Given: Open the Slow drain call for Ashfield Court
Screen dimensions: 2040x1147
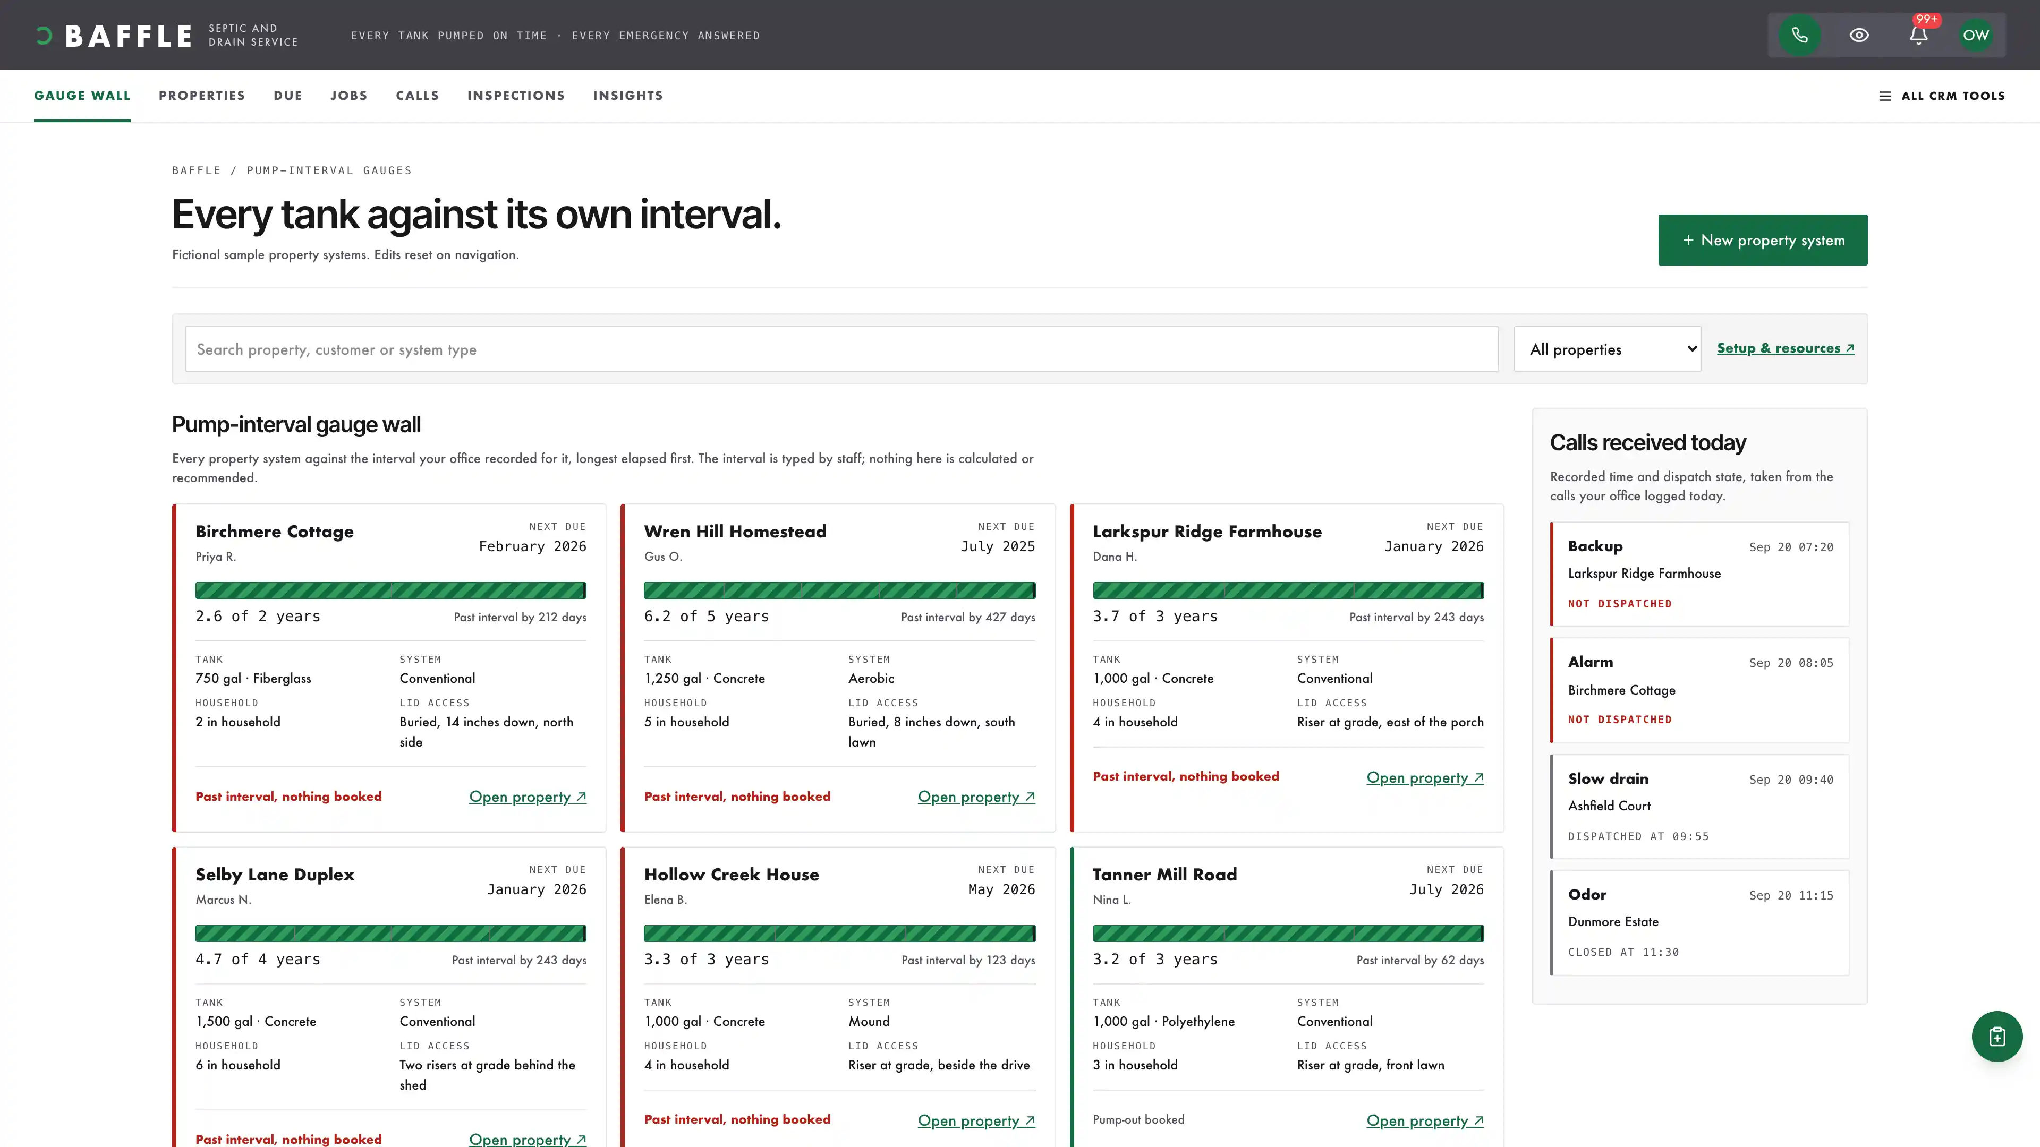Looking at the screenshot, I should (1699, 806).
